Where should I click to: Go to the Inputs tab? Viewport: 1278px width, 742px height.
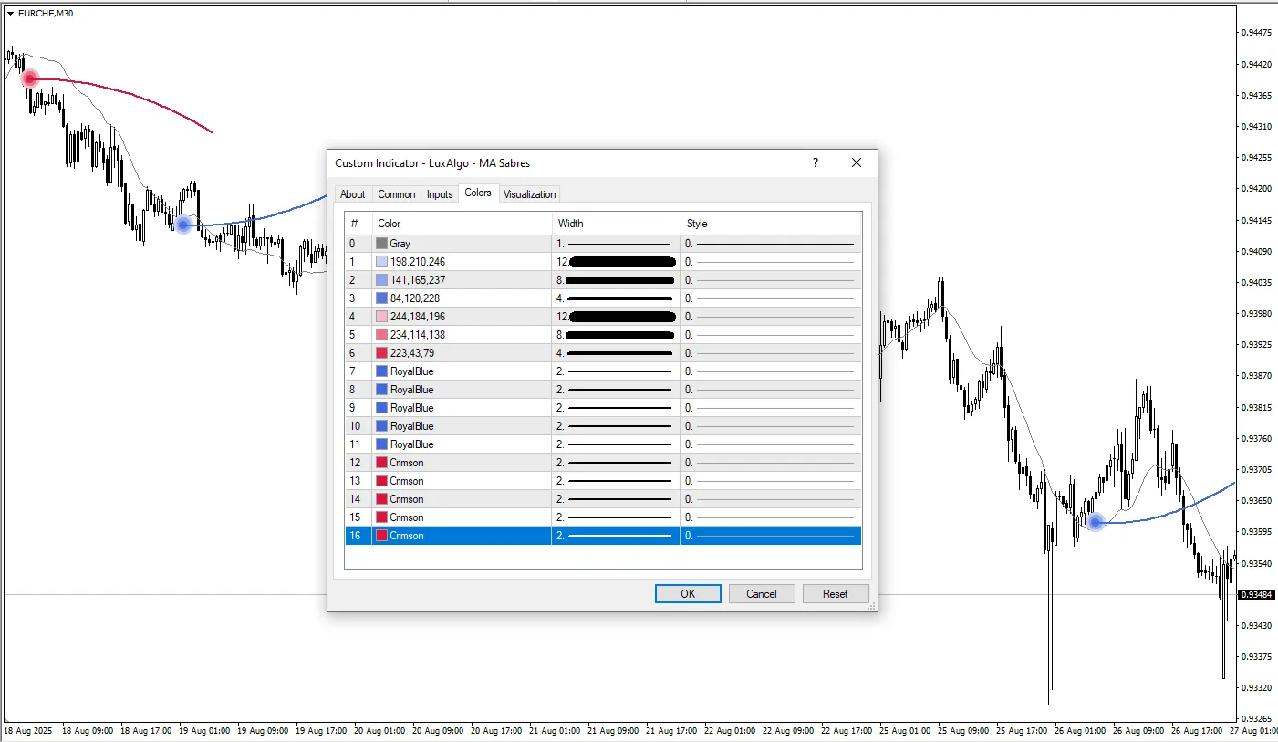tap(440, 194)
